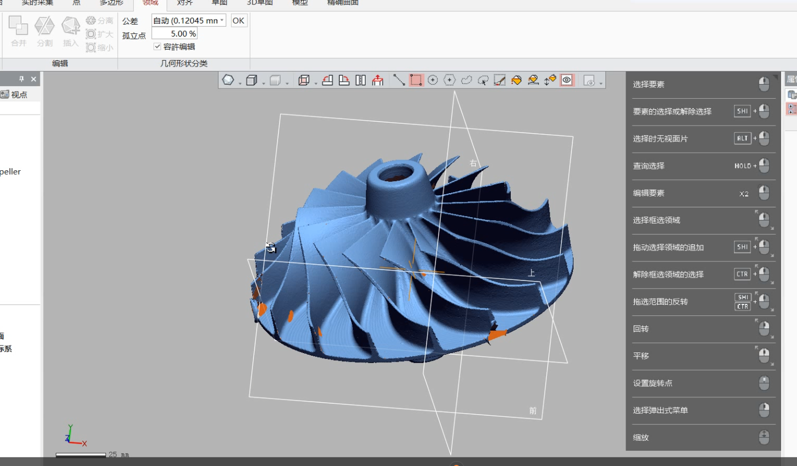Click the view cube orientation icon
The width and height of the screenshot is (797, 466).
coord(304,80)
